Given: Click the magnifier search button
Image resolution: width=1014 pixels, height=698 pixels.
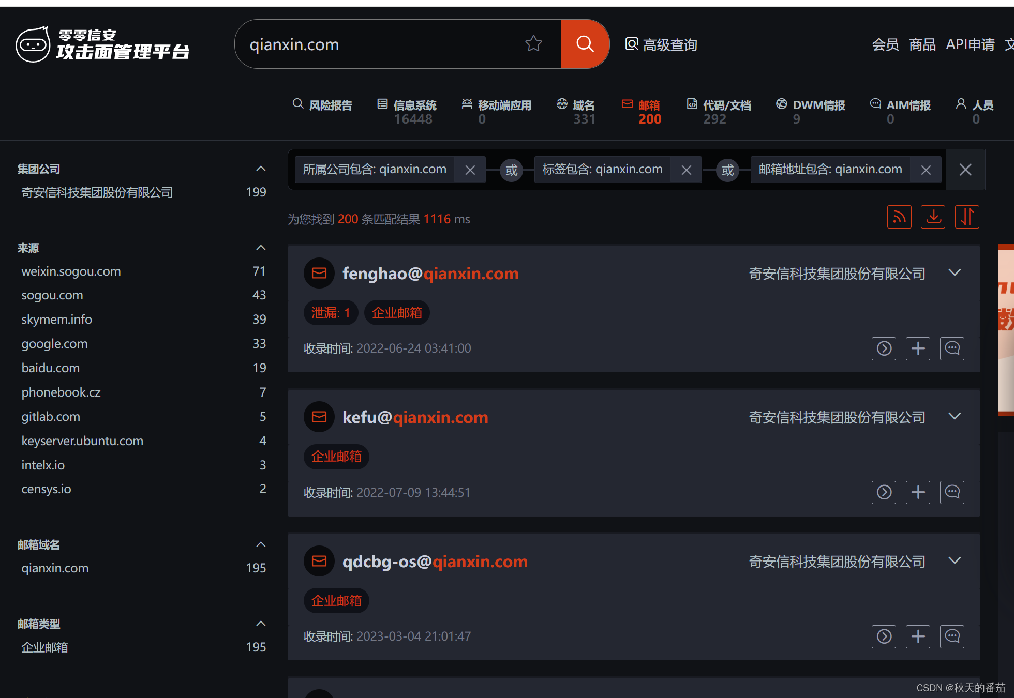Looking at the screenshot, I should pyautogui.click(x=585, y=44).
